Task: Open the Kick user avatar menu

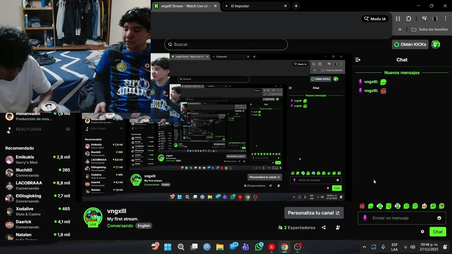Action: (436, 44)
